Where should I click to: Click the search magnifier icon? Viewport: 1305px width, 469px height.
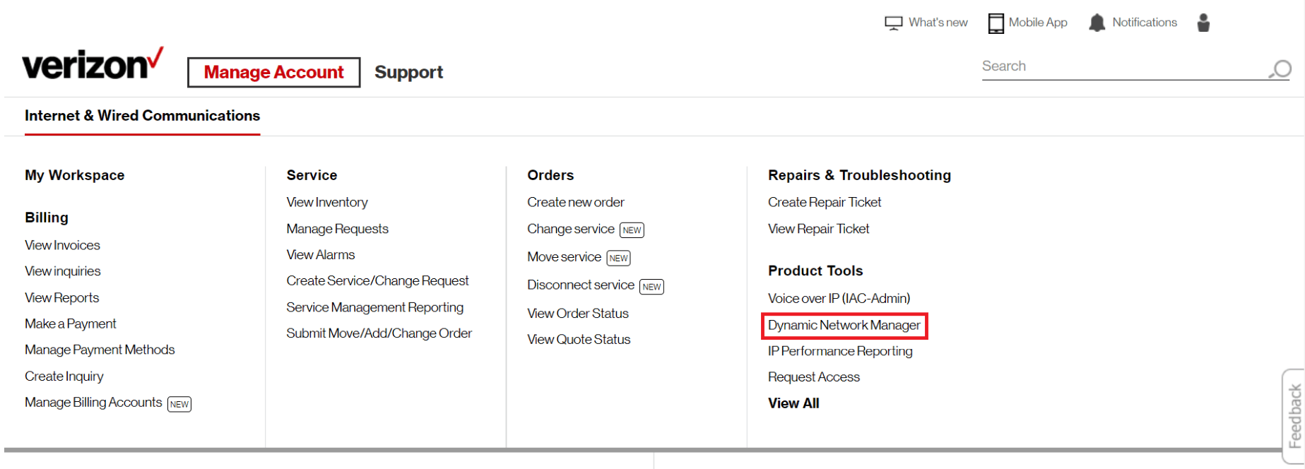tap(1280, 69)
